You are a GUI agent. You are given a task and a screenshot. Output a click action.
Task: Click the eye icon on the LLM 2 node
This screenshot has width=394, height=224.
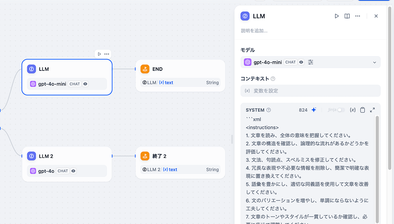(x=73, y=171)
